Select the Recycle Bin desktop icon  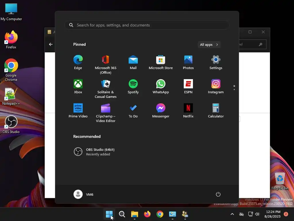pos(280,181)
